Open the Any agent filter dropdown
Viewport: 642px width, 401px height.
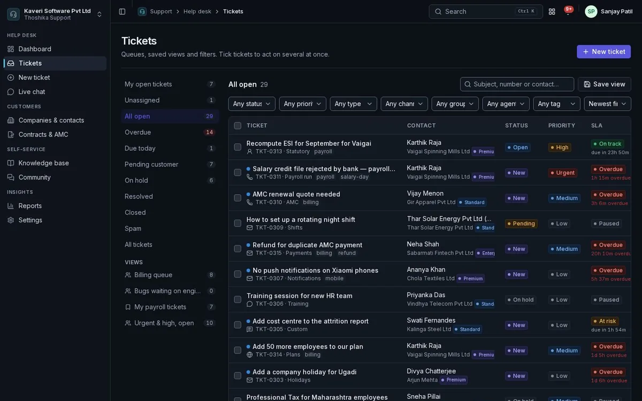tap(506, 104)
